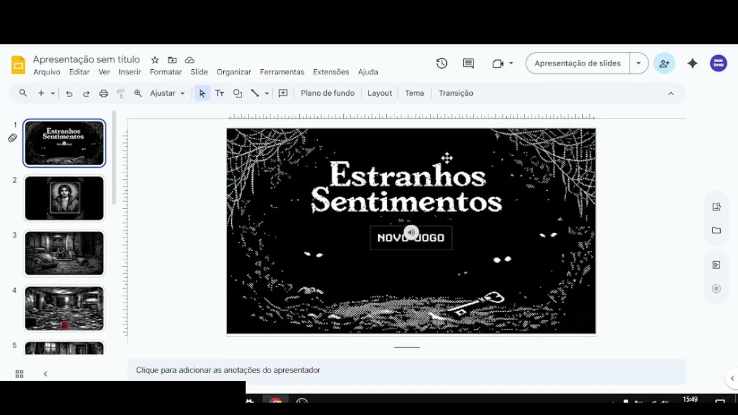This screenshot has width=738, height=415.
Task: Click the Plano de fundo button
Action: 327,93
